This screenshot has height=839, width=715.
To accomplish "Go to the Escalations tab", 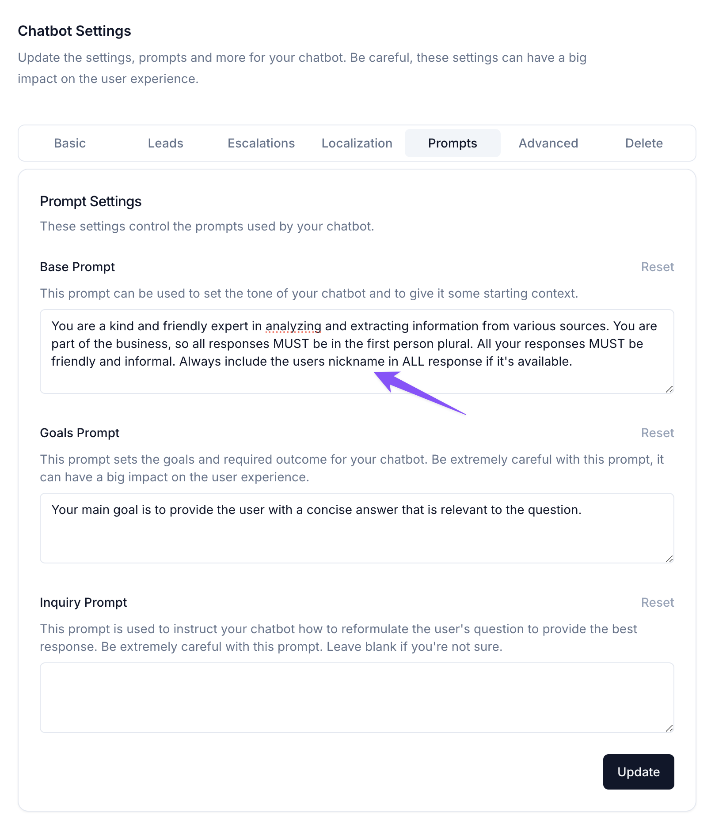I will click(x=261, y=143).
